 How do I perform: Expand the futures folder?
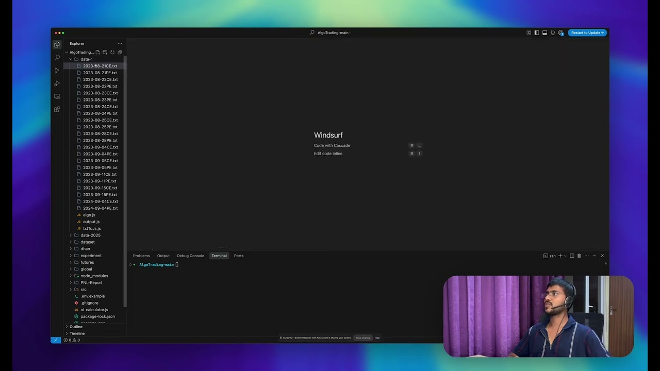(71, 262)
